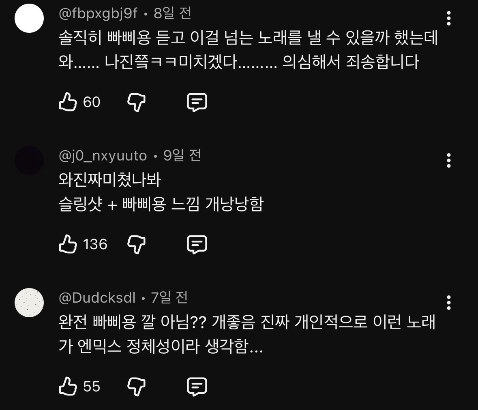
Task: Open the @fbpxgbj9f channel username link
Action: coord(98,14)
